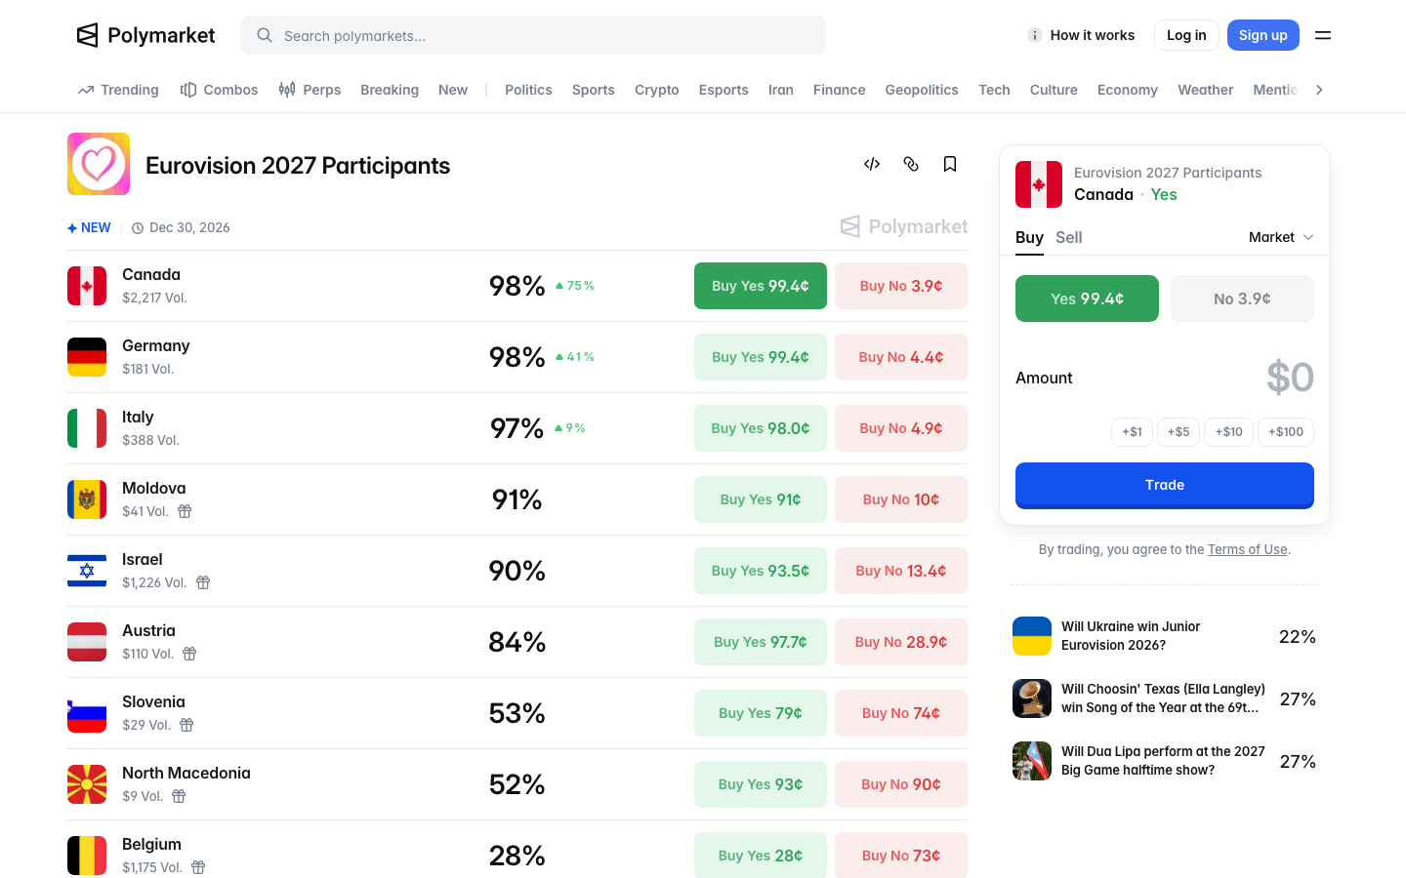Buy No 90¢ for North Macedonia
1406x878 pixels.
pyautogui.click(x=901, y=784)
